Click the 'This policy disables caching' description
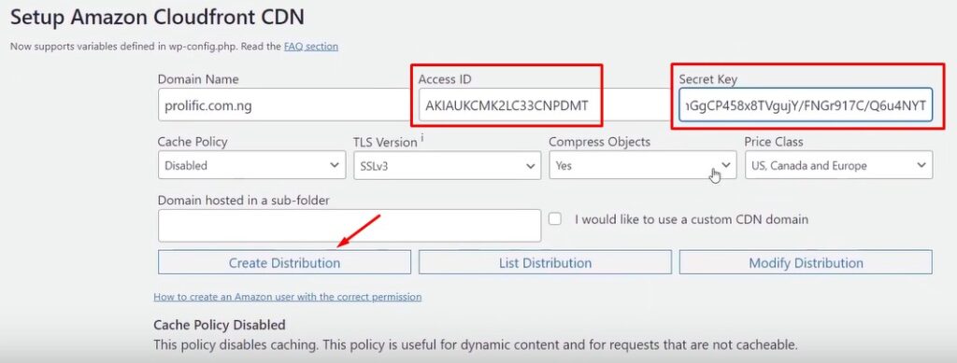 (x=476, y=344)
